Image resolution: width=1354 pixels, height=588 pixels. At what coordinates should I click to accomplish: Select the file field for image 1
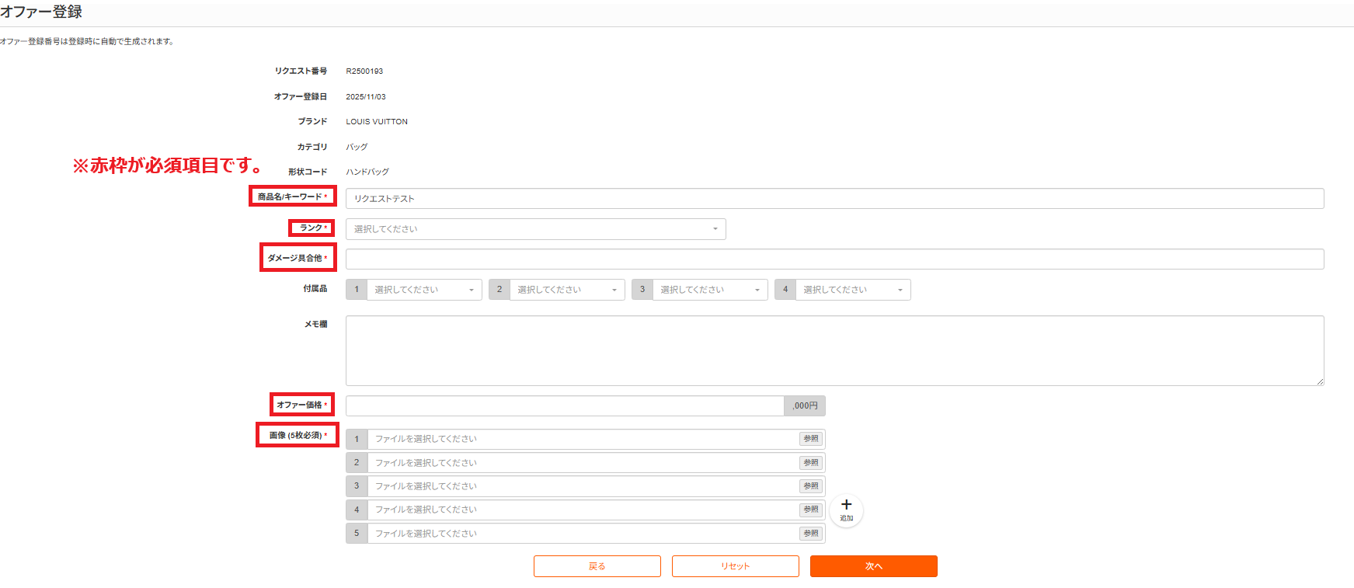point(583,439)
